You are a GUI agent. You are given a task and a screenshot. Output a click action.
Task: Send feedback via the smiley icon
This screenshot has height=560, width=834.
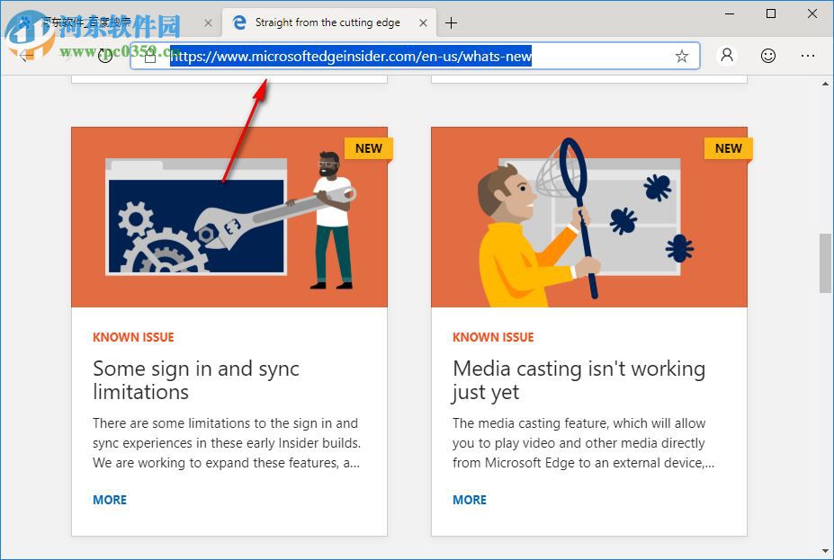[x=767, y=56]
